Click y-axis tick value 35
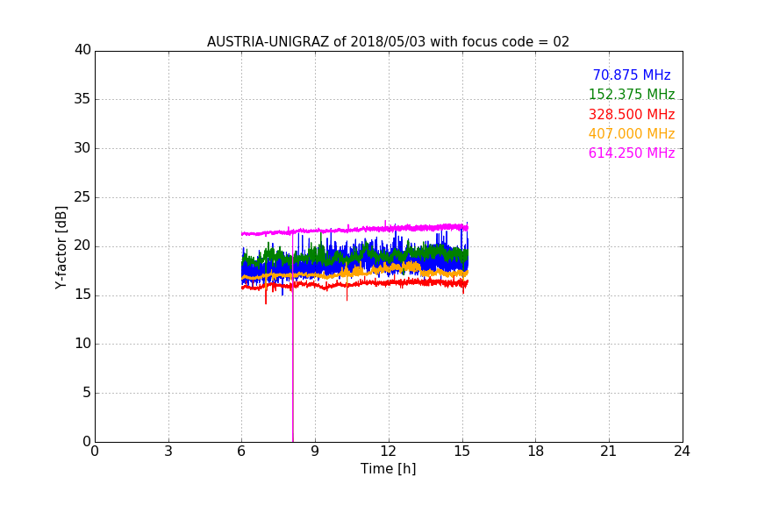The height and width of the screenshot is (505, 758). (x=82, y=99)
